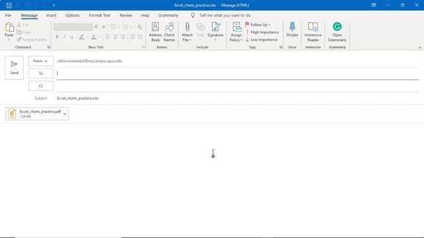Click the Send button
This screenshot has width=424, height=238.
14,67
